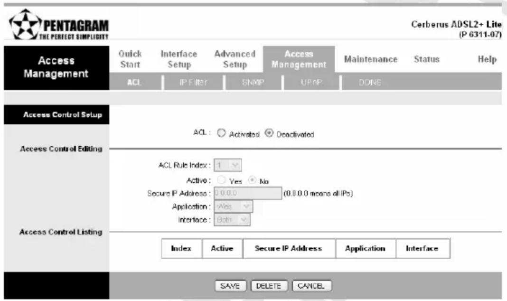Click the Cerberus ADSL2+ Lite title

point(456,25)
